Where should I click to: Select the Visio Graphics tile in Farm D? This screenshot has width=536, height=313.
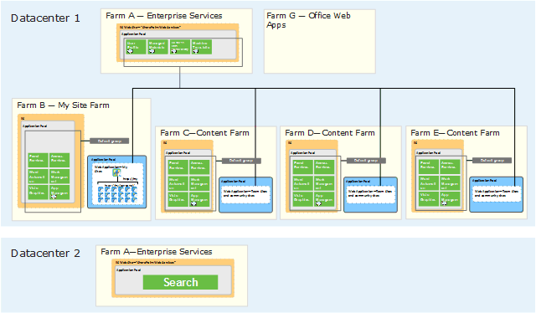coord(302,199)
